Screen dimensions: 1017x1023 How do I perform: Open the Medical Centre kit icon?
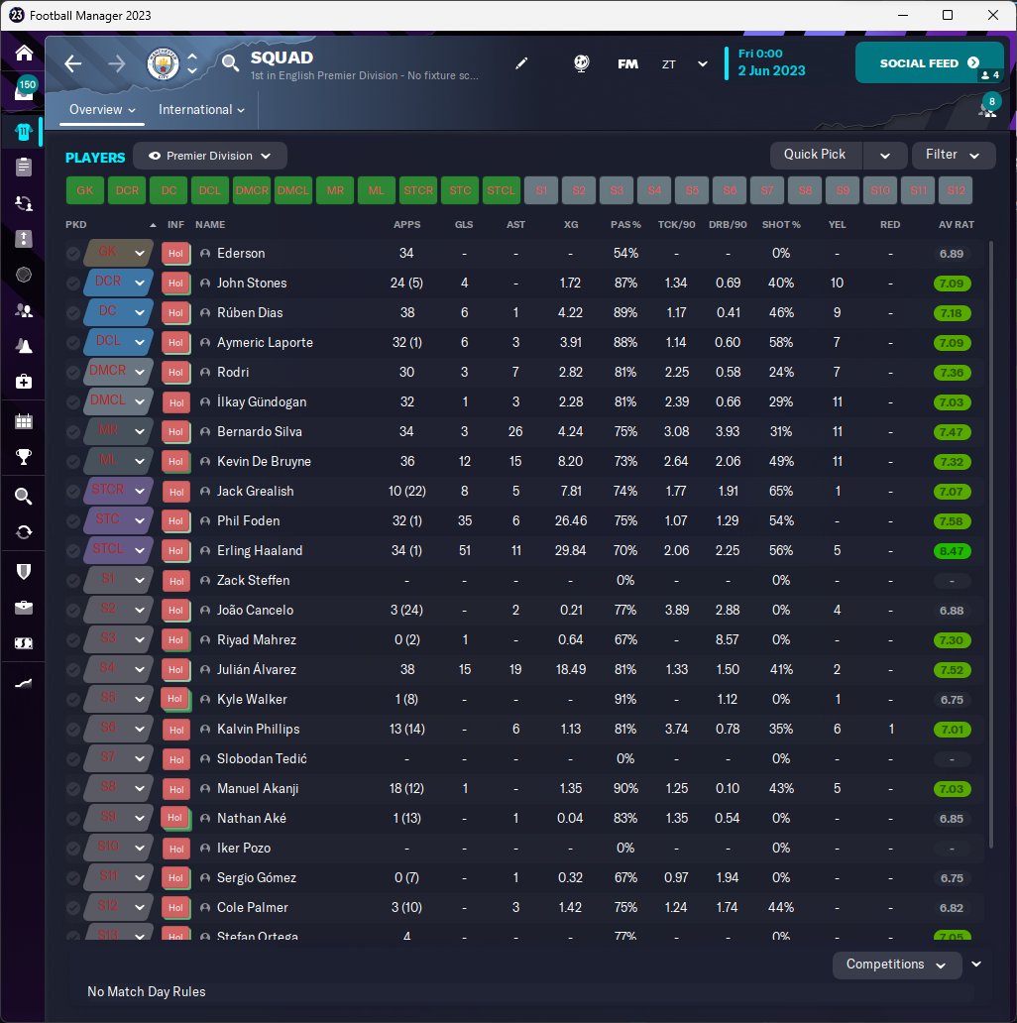click(24, 381)
